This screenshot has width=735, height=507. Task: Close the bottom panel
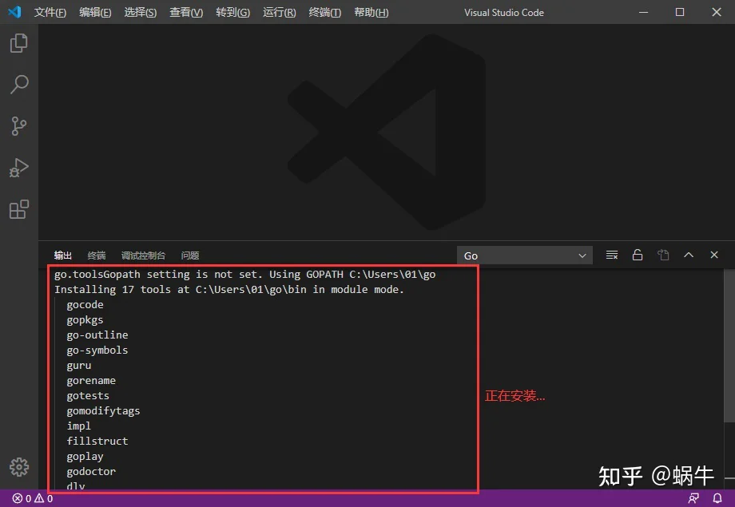[714, 255]
